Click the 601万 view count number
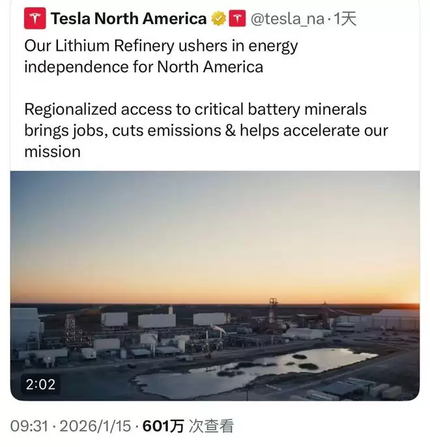Viewport: 430px width, 447px height. tap(163, 426)
